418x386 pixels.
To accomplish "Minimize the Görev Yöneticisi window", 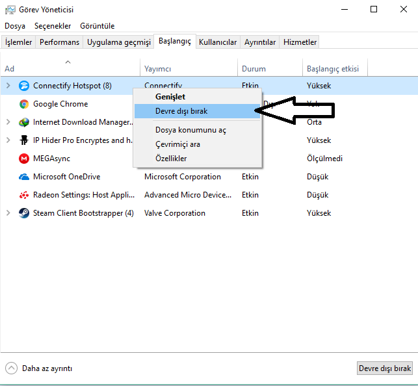I will [x=345, y=9].
